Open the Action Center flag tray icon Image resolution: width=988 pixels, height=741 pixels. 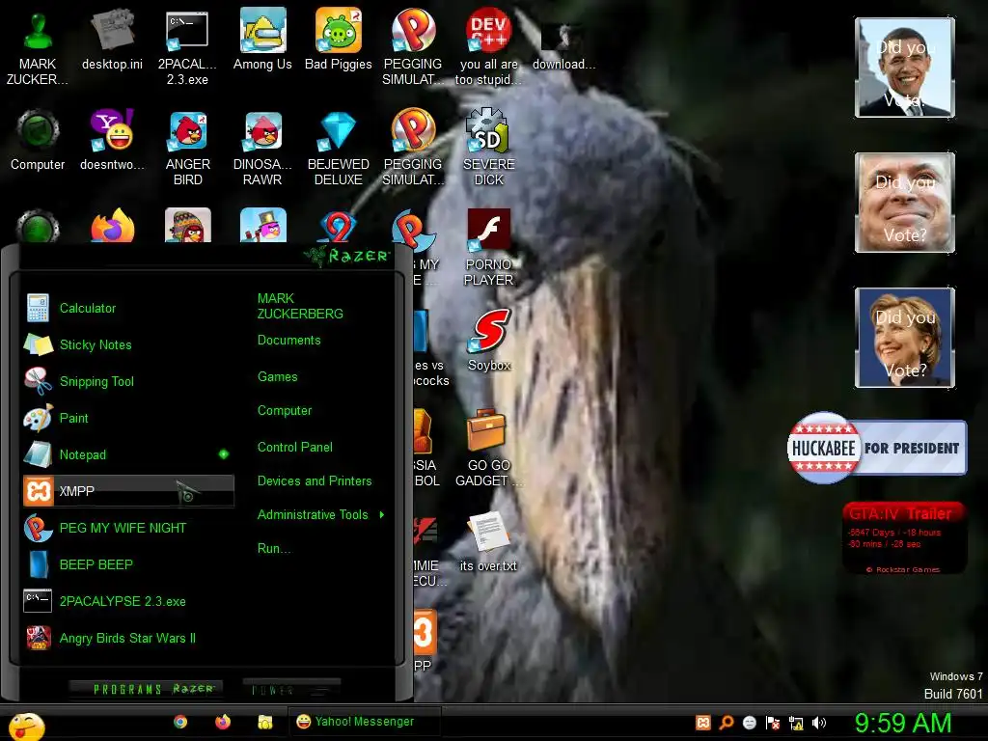[773, 723]
